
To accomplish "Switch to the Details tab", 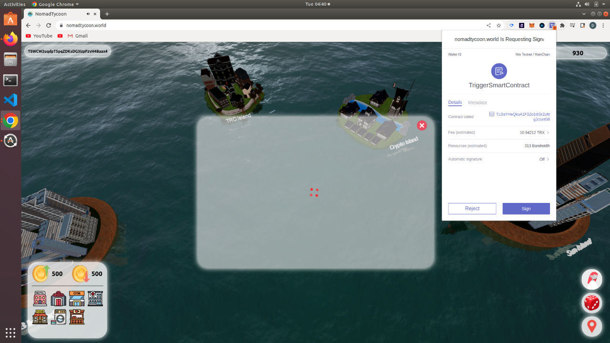I will (x=455, y=102).
